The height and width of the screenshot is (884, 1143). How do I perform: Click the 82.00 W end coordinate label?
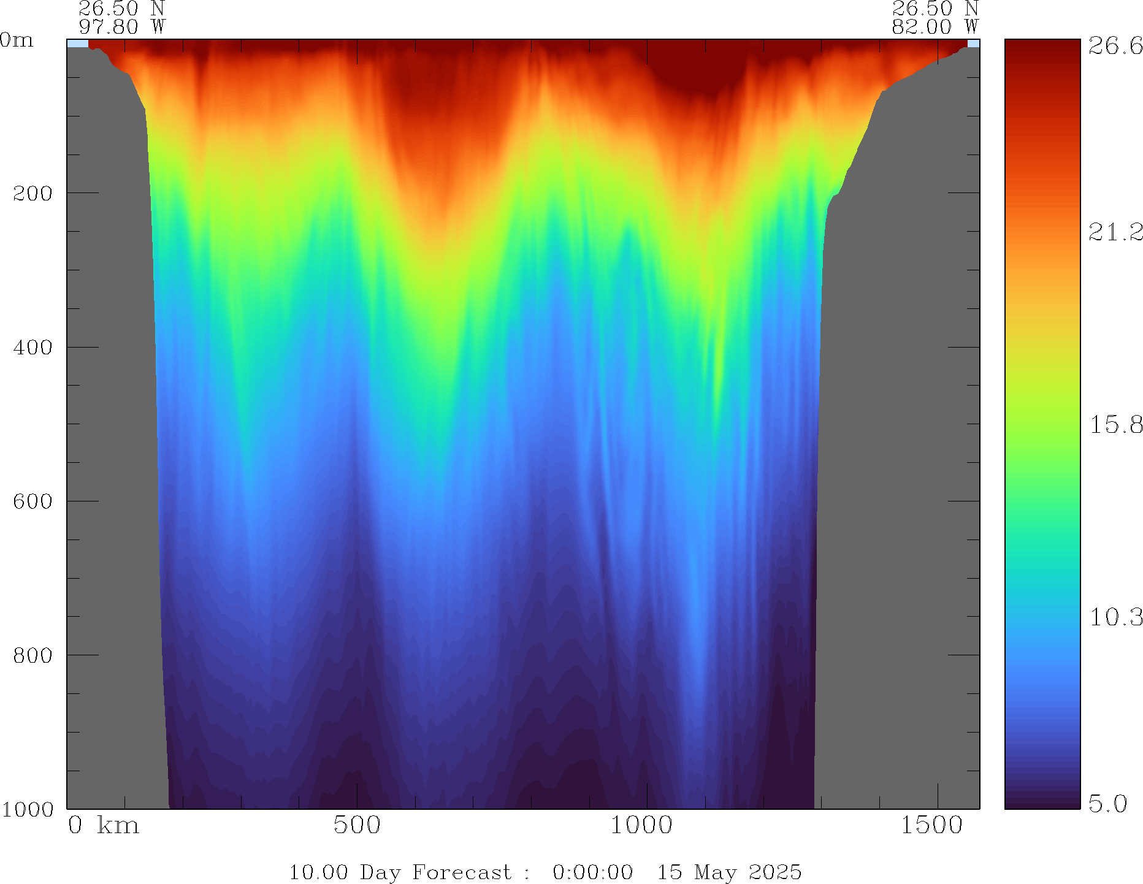pyautogui.click(x=935, y=27)
